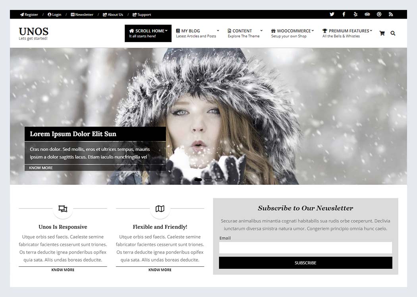This screenshot has height=297, width=417.
Task: Click the Flexible and Friendly! heading
Action: click(160, 227)
